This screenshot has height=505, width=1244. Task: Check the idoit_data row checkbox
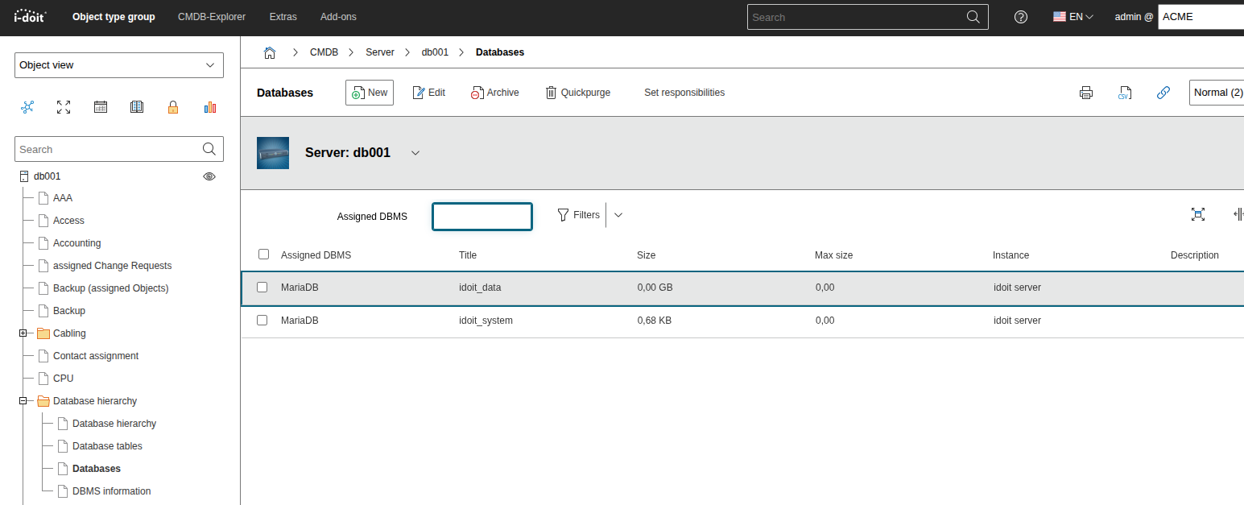[x=262, y=287]
